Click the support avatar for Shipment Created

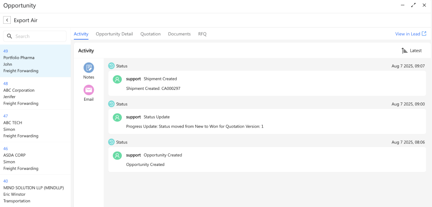pyautogui.click(x=117, y=79)
